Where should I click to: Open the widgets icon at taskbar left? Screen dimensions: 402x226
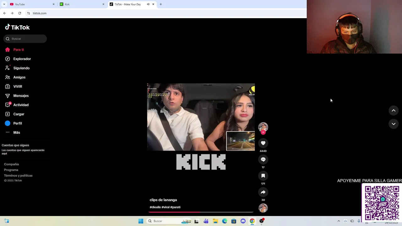coord(7,221)
